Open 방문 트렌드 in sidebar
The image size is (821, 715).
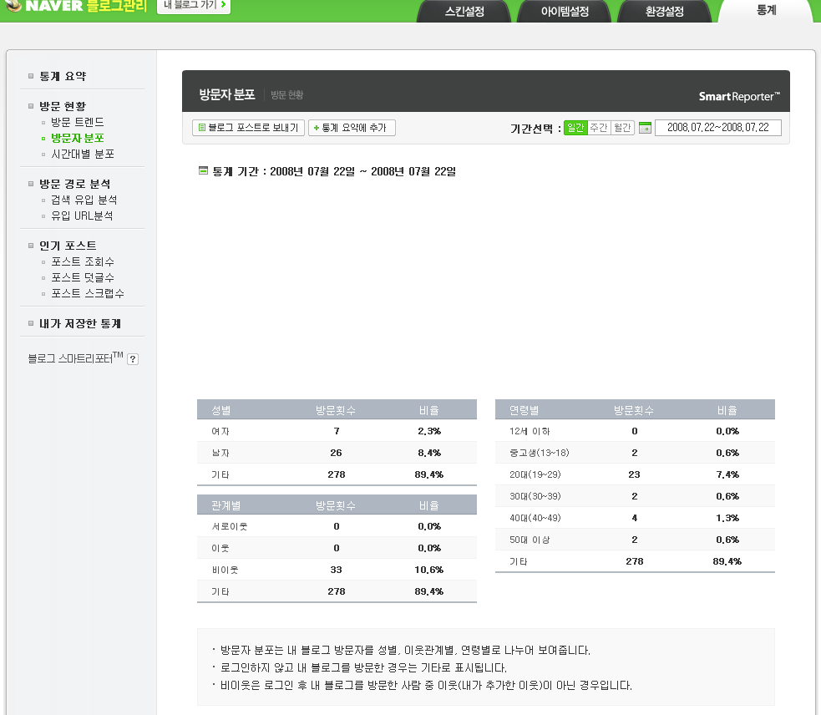pyautogui.click(x=78, y=122)
